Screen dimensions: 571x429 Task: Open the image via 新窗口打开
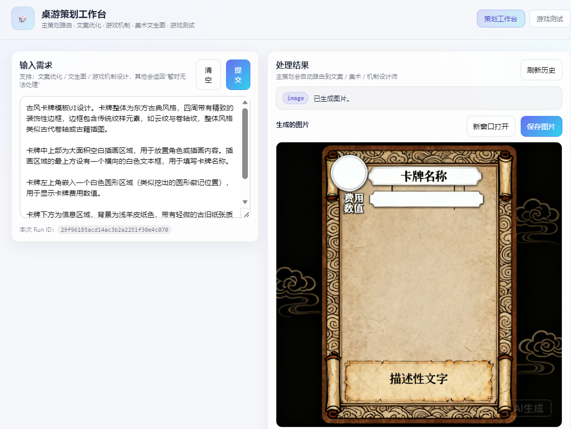[491, 127]
